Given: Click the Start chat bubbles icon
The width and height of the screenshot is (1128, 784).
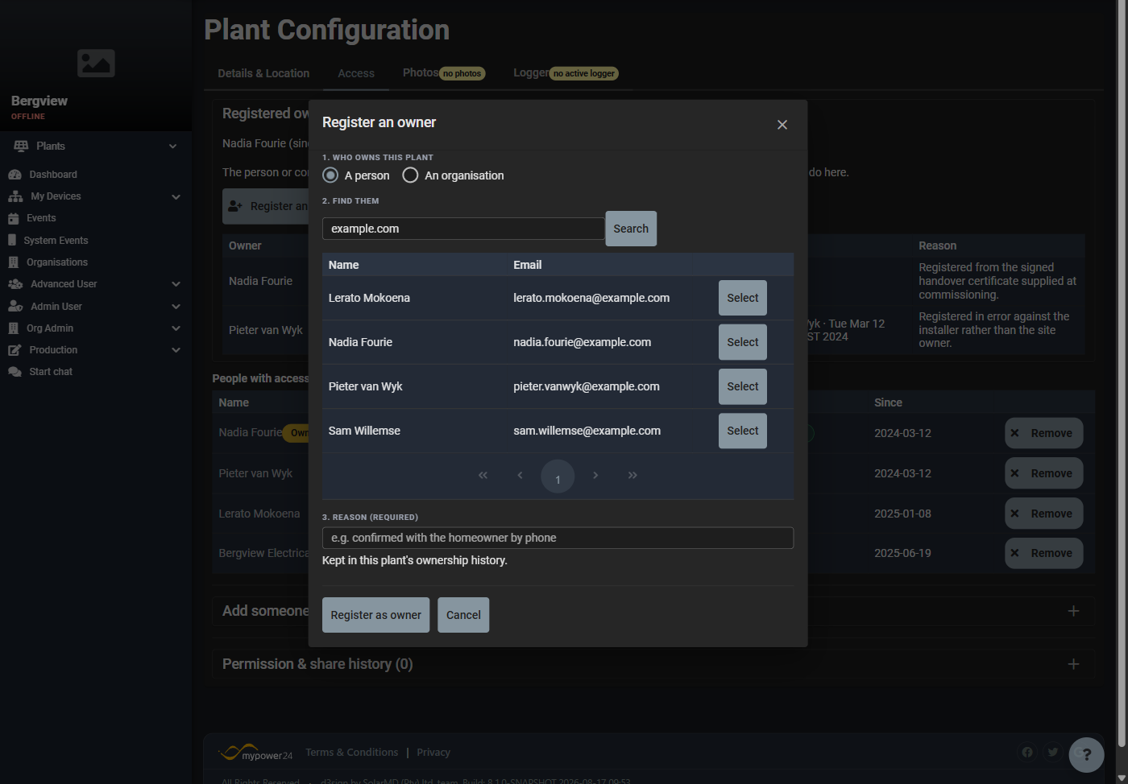Looking at the screenshot, I should coord(15,372).
